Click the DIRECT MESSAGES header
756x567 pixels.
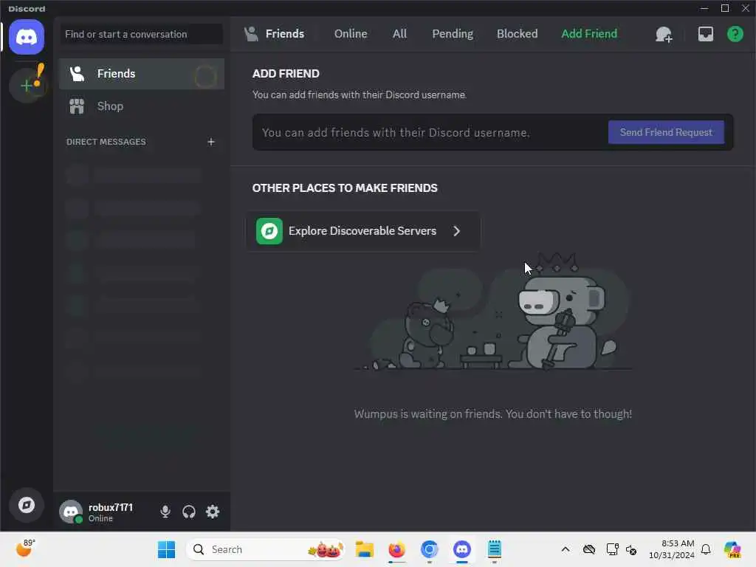pos(106,142)
